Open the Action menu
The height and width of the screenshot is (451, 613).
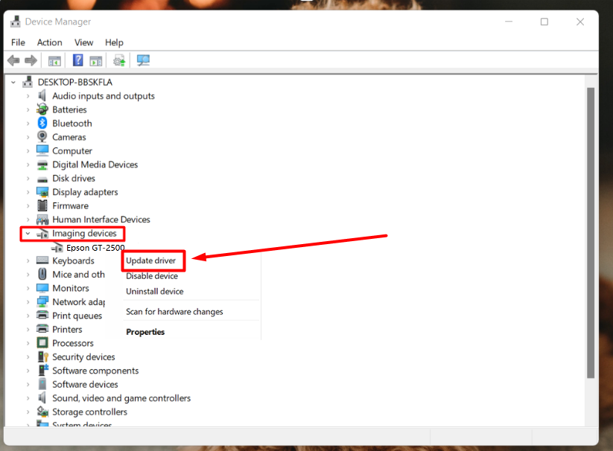[50, 42]
